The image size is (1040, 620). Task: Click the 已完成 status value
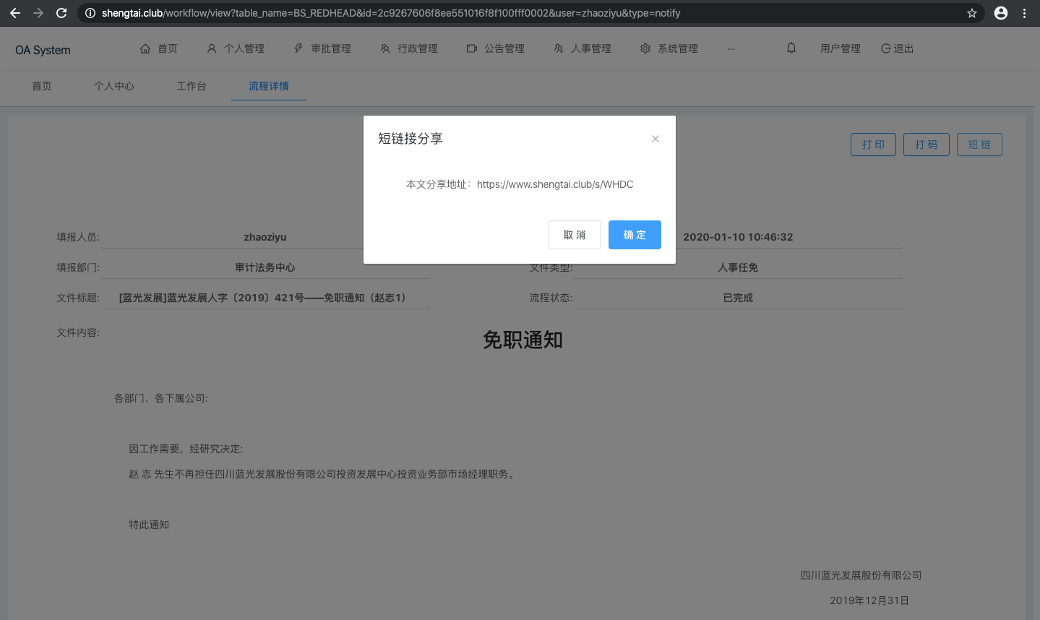tap(738, 298)
